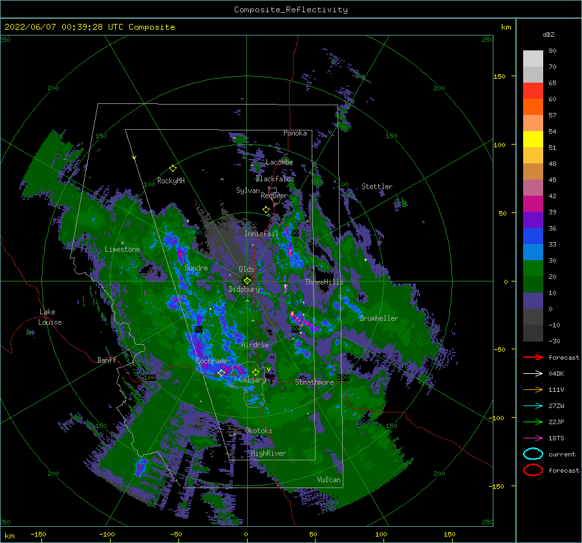Screen dimensions: 582x543
Task: Click the 150 tick on right axis
Action: point(499,76)
